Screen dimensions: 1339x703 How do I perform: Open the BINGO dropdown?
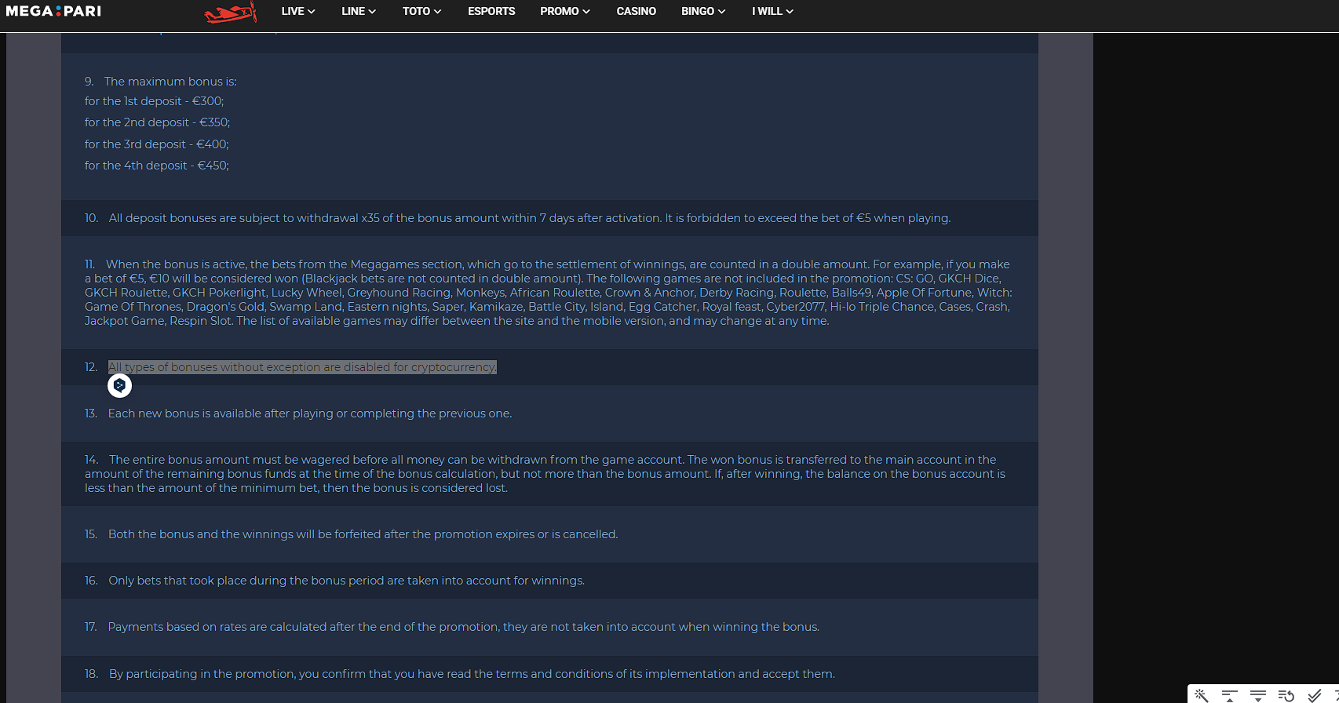702,11
